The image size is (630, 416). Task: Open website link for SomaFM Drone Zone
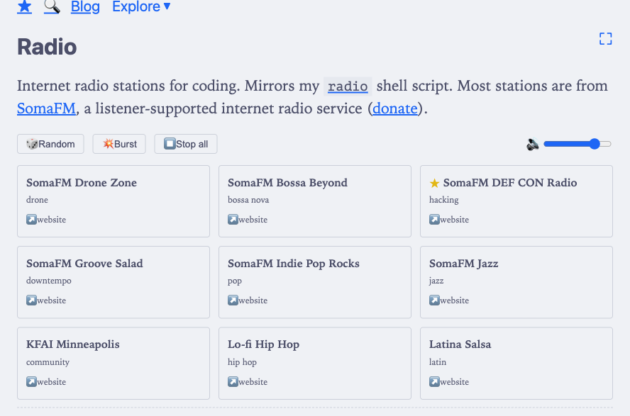pyautogui.click(x=46, y=220)
